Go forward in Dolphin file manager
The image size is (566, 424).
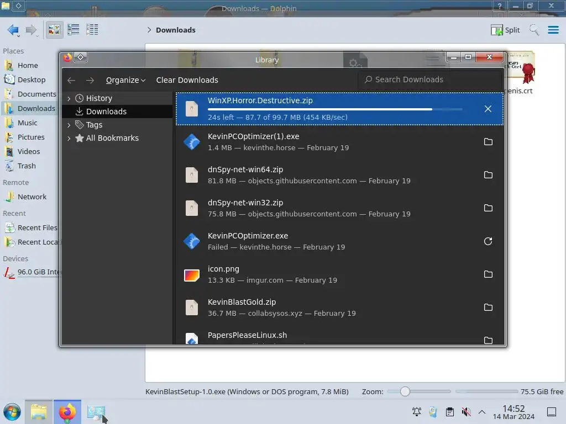[x=31, y=30]
